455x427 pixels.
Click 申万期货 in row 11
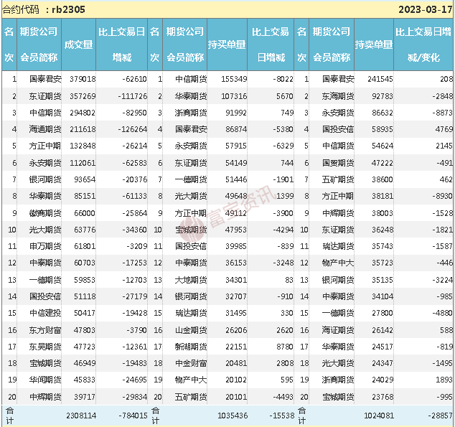[x=45, y=246]
